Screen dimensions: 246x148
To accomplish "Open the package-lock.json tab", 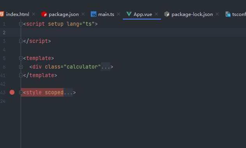I will [x=192, y=14].
